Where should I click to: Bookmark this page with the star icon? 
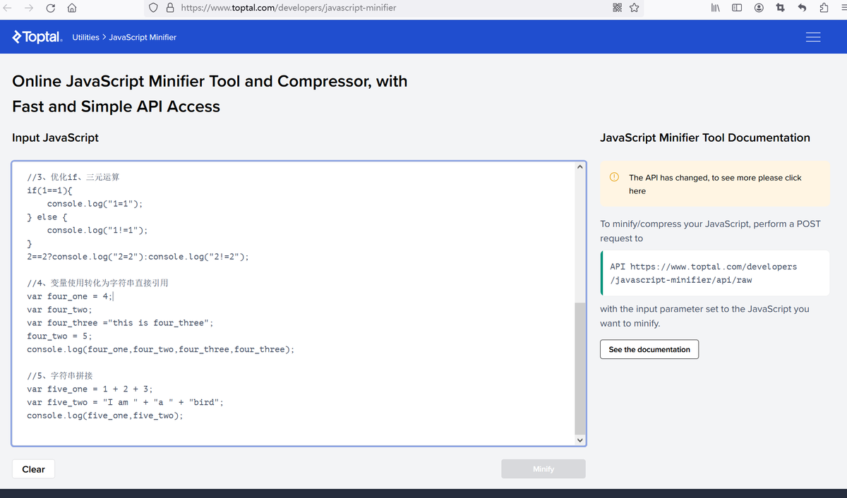pyautogui.click(x=634, y=8)
